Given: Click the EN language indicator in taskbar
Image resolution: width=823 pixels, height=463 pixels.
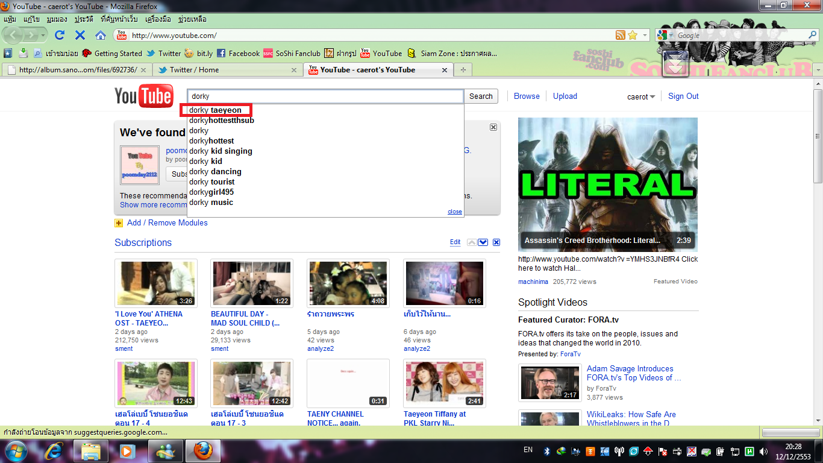Looking at the screenshot, I should coord(528,450).
